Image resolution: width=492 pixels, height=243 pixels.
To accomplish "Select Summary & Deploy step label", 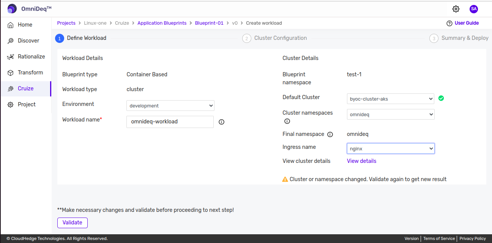I will tap(465, 38).
